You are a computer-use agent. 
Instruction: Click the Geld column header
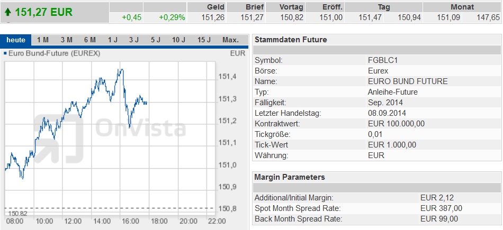pyautogui.click(x=217, y=7)
